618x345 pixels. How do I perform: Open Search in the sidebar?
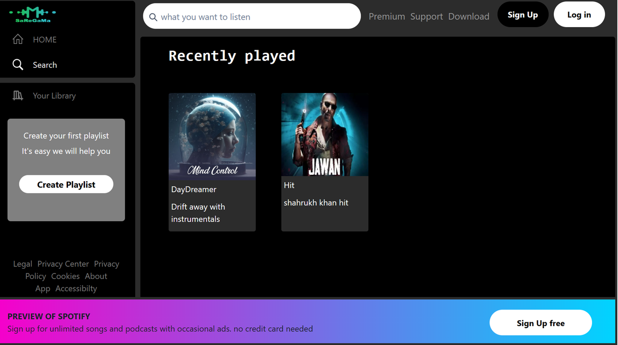(45, 65)
